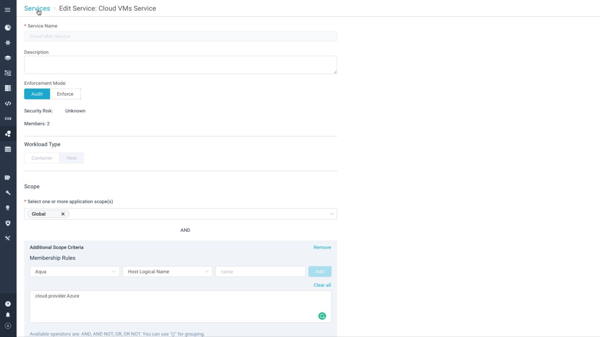Open the crossed tools settings icon
This screenshot has width=600, height=337.
point(7,238)
